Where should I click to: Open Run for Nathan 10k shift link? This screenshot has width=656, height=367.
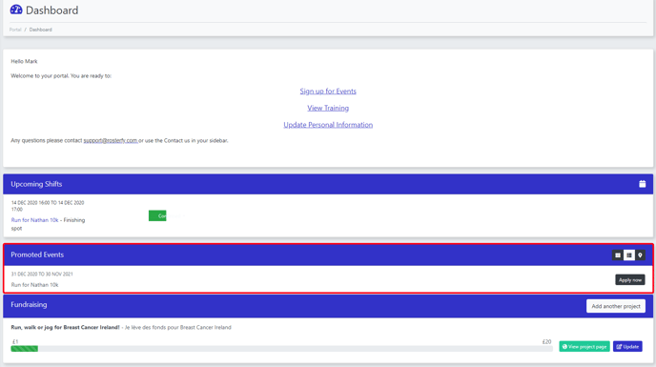point(34,220)
